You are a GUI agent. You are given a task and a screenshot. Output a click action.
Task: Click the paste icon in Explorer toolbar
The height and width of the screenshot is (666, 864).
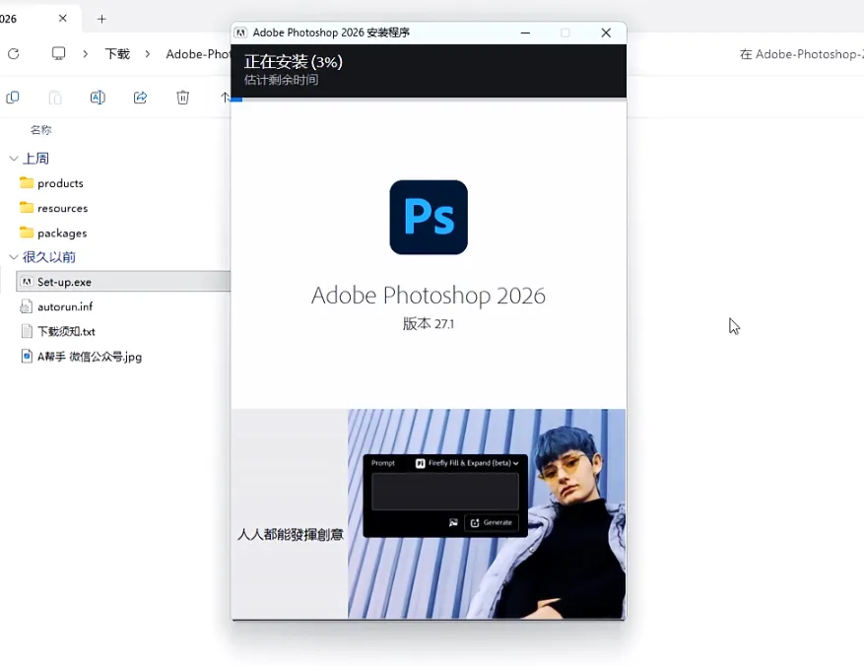coord(55,98)
